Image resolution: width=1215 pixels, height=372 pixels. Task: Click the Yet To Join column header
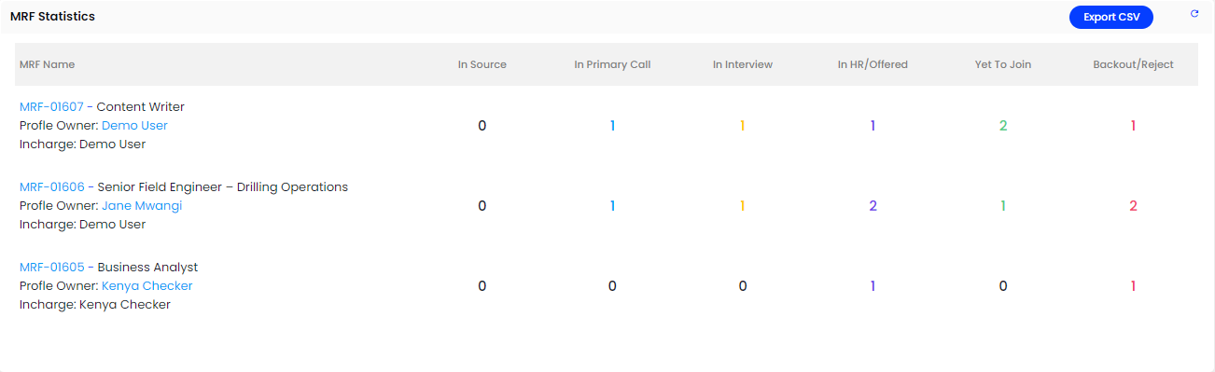click(1003, 65)
